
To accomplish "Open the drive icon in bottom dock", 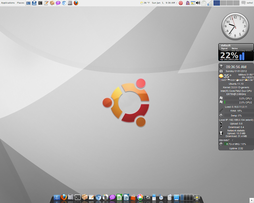I will pos(71,197).
